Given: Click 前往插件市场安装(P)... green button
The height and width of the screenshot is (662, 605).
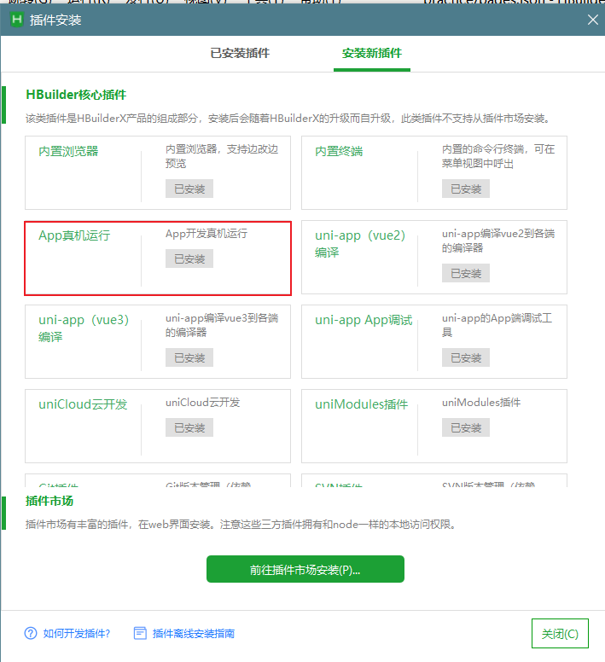Looking at the screenshot, I should pyautogui.click(x=305, y=569).
